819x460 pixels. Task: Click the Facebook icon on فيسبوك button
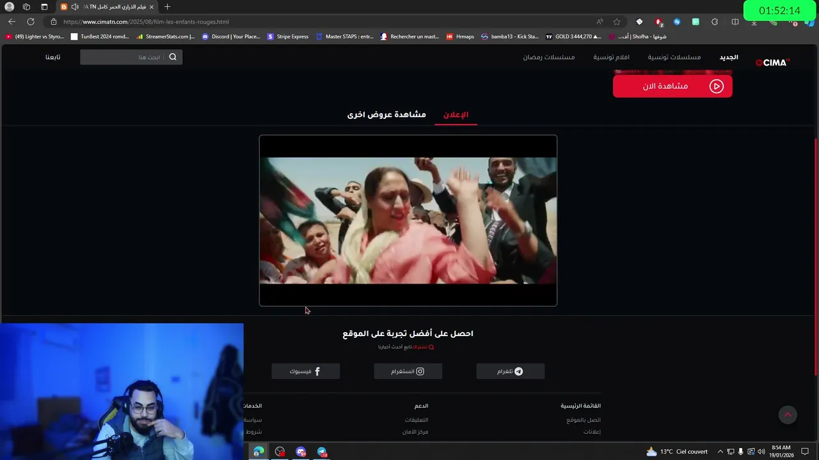coord(317,371)
